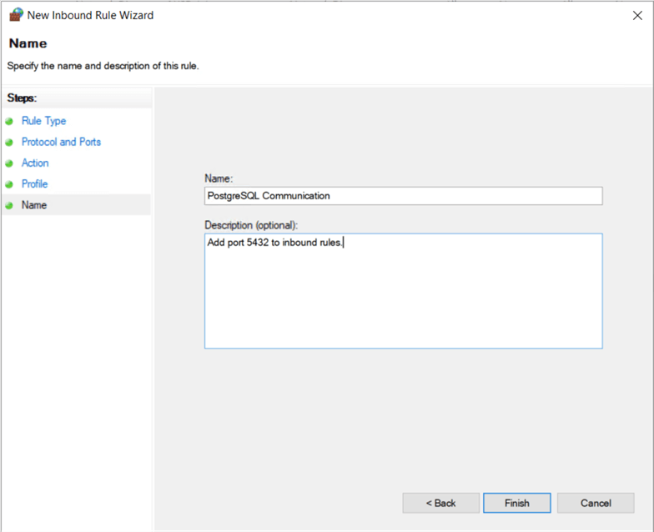Image resolution: width=654 pixels, height=532 pixels.
Task: Click the New Inbound Rule Wizard title text
Action: pos(91,15)
